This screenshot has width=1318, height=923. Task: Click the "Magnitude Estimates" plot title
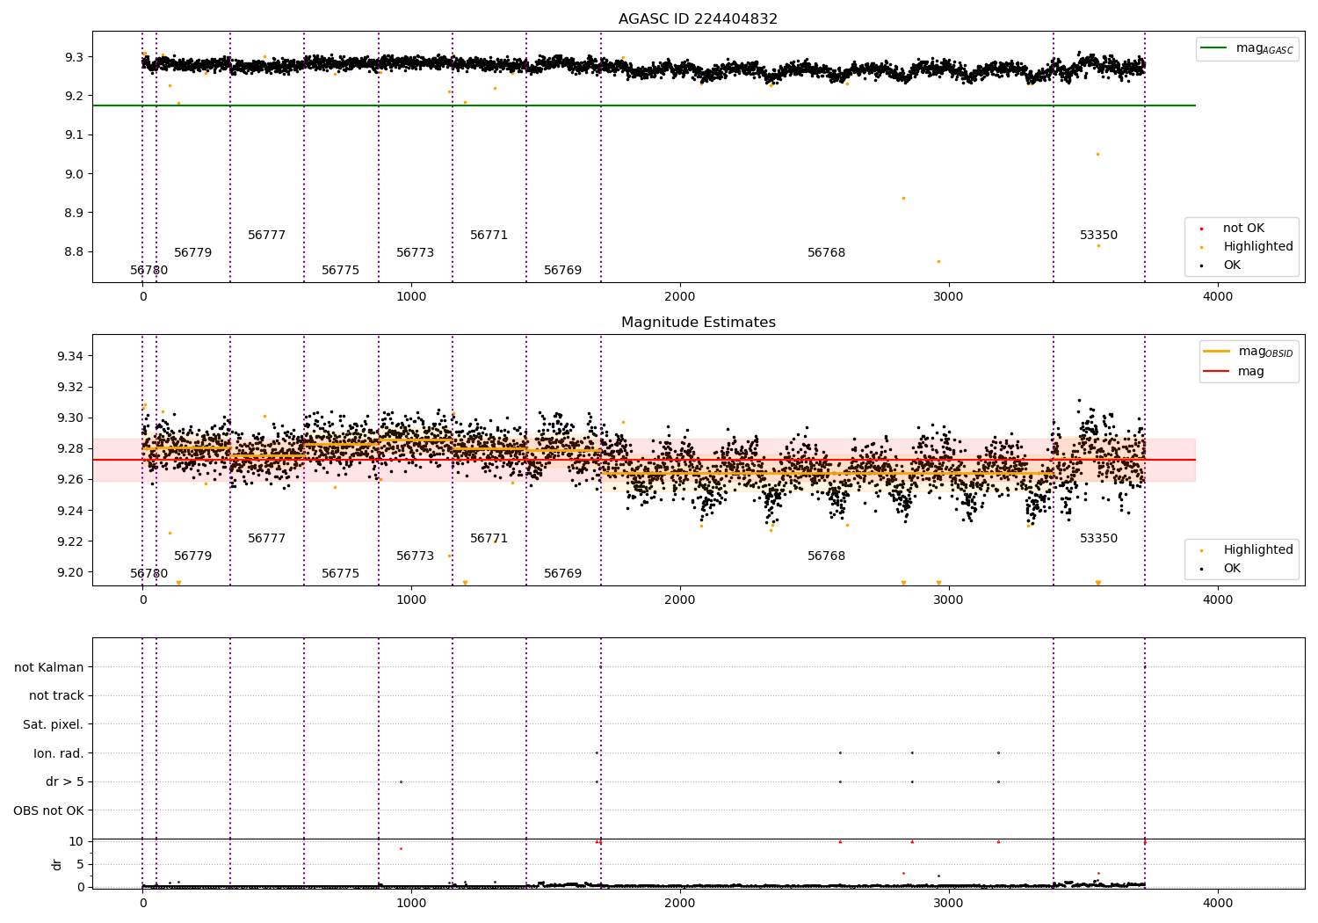[x=698, y=322]
